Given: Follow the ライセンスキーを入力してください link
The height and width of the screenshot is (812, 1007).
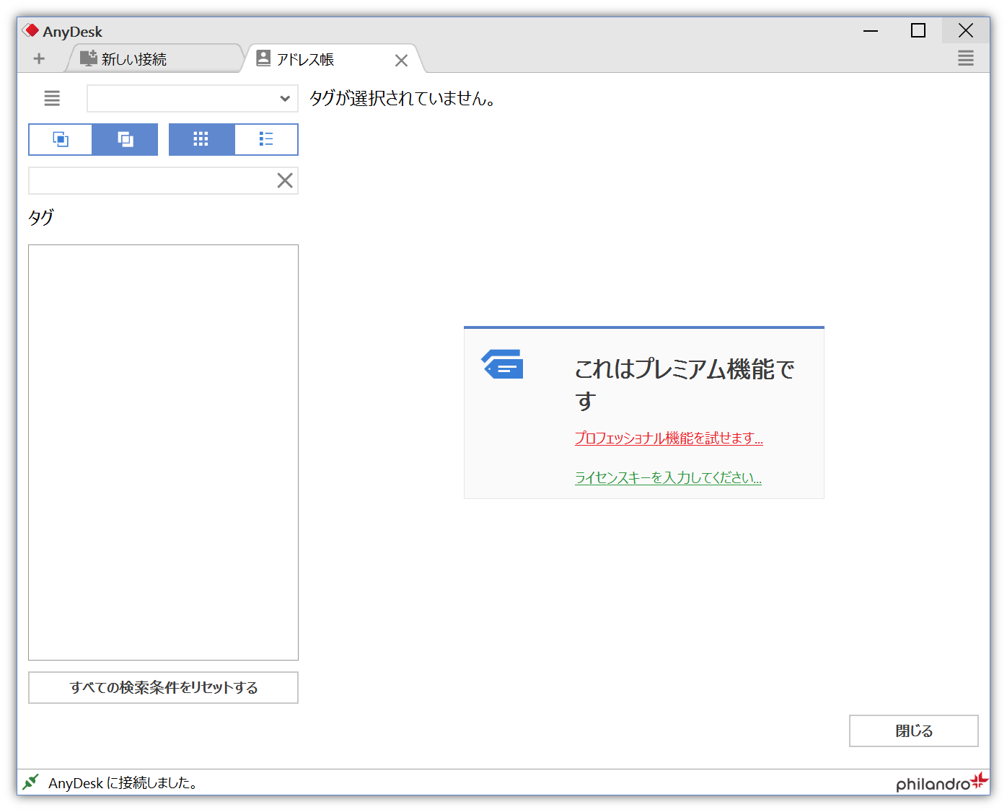Looking at the screenshot, I should coord(667,477).
